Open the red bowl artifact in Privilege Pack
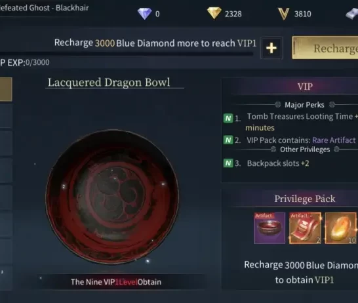The image size is (358, 303). pyautogui.click(x=269, y=228)
